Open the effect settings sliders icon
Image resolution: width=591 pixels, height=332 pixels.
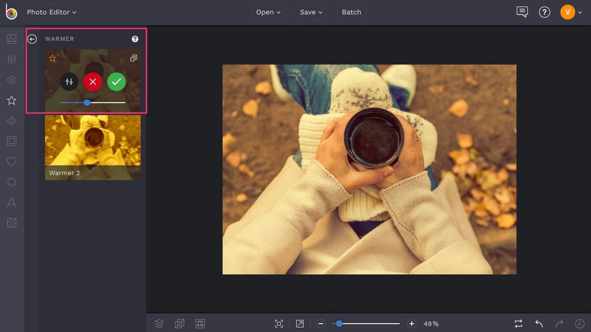(x=69, y=81)
